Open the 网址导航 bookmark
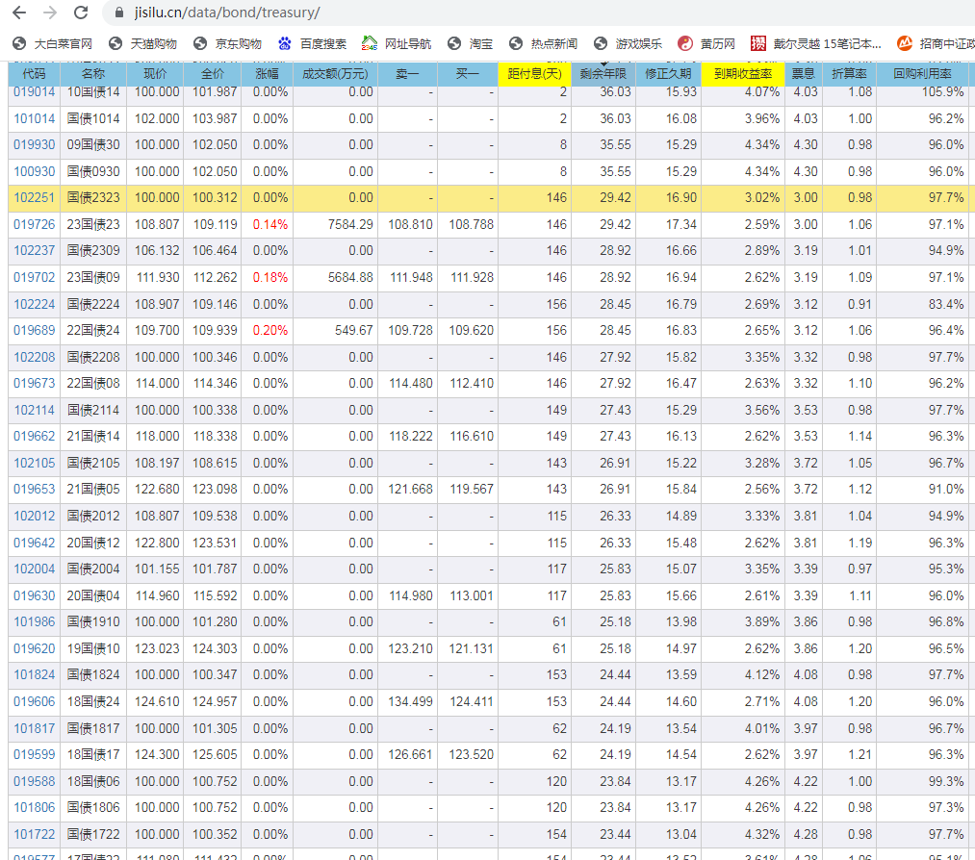The height and width of the screenshot is (860, 975). (x=397, y=43)
